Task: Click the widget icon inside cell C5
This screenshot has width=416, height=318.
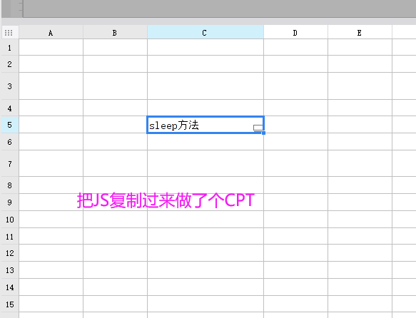Action: (x=258, y=128)
